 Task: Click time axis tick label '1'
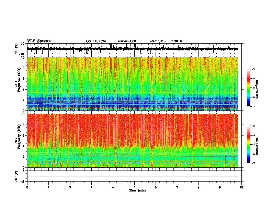pos(48,187)
